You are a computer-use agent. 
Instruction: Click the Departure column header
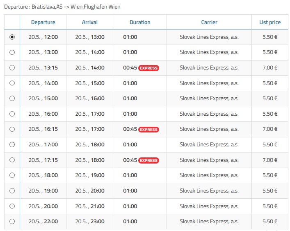pos(43,22)
